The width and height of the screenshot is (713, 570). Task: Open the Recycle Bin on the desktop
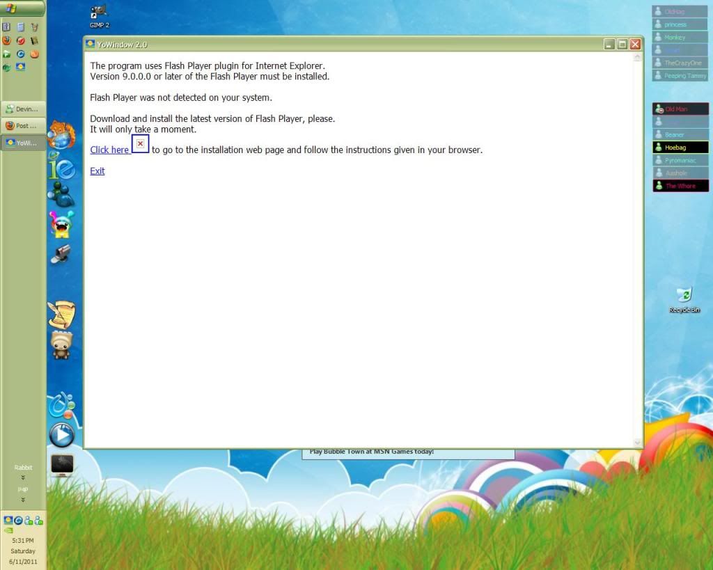click(684, 300)
